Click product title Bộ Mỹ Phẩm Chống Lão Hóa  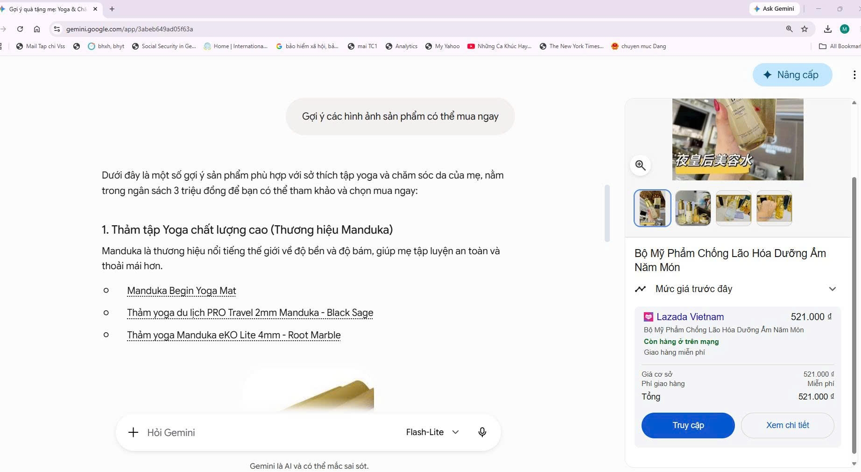pyautogui.click(x=730, y=260)
